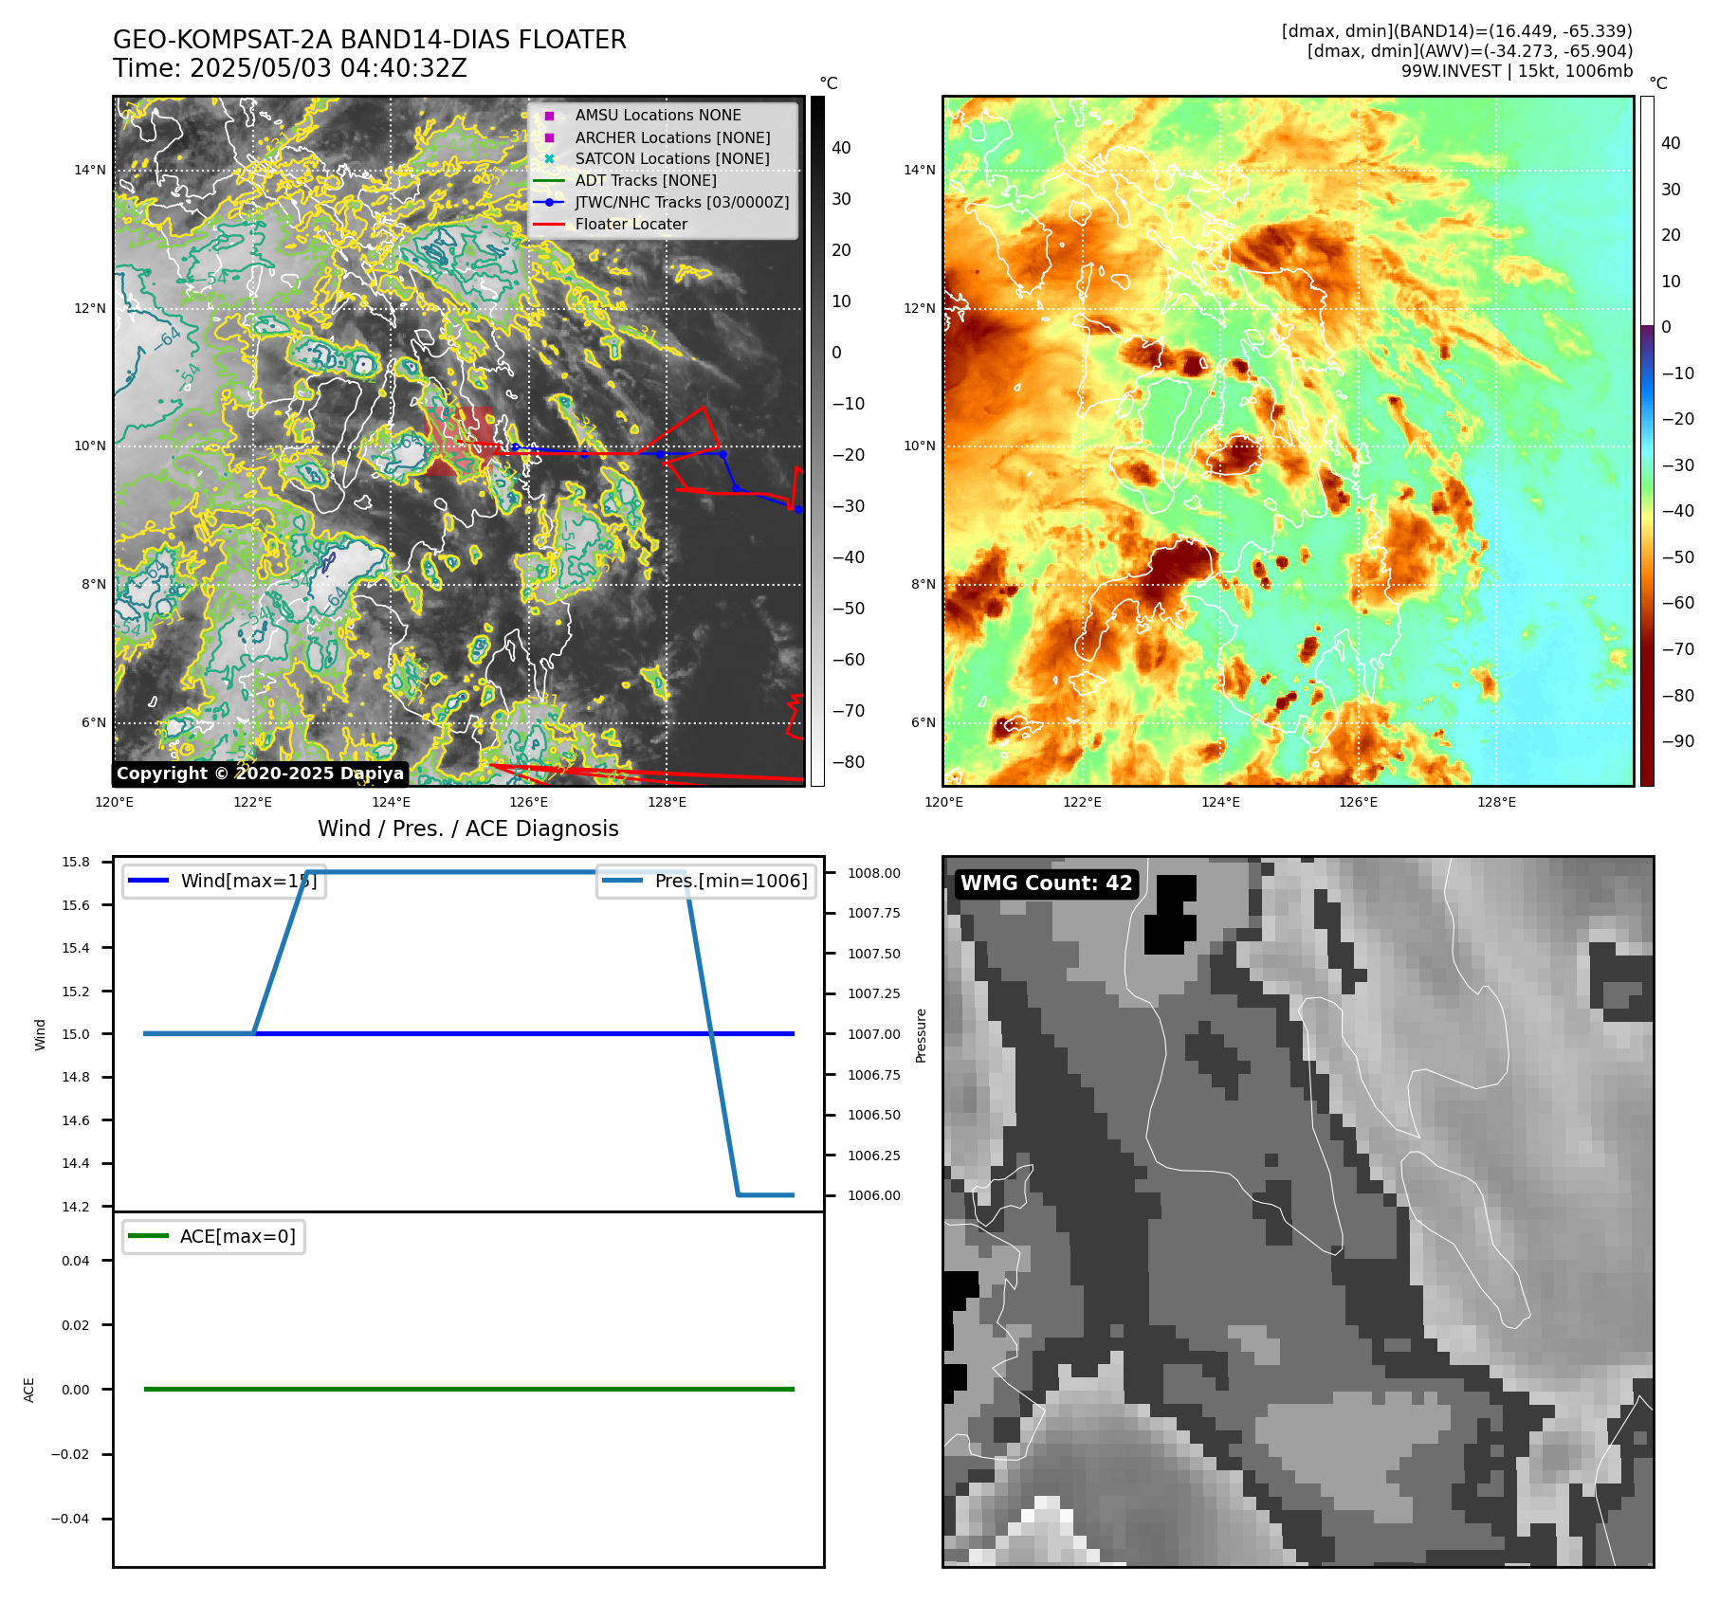This screenshot has width=1719, height=1602.
Task: Click the 'ACE' vertical axis label
Action: 28,1390
